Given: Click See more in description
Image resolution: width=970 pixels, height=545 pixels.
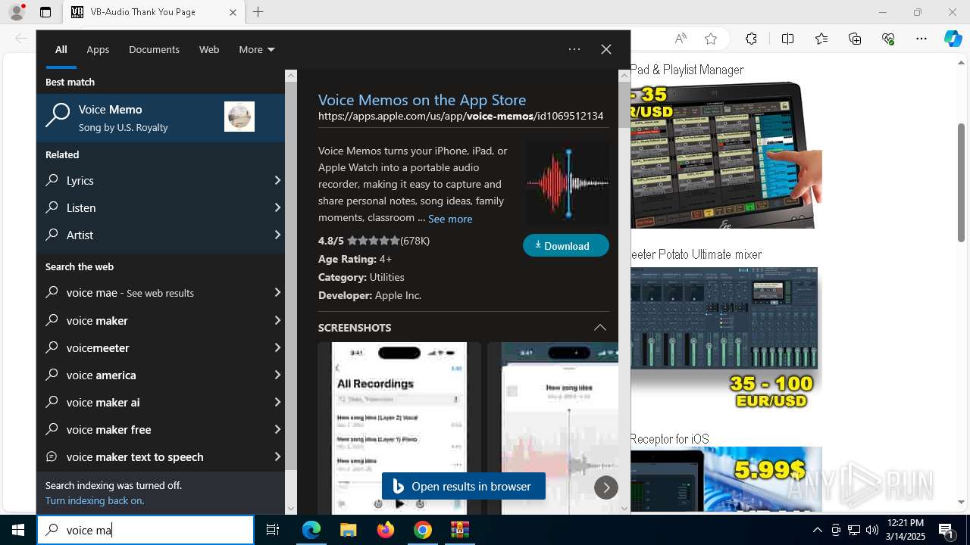Looking at the screenshot, I should (450, 219).
